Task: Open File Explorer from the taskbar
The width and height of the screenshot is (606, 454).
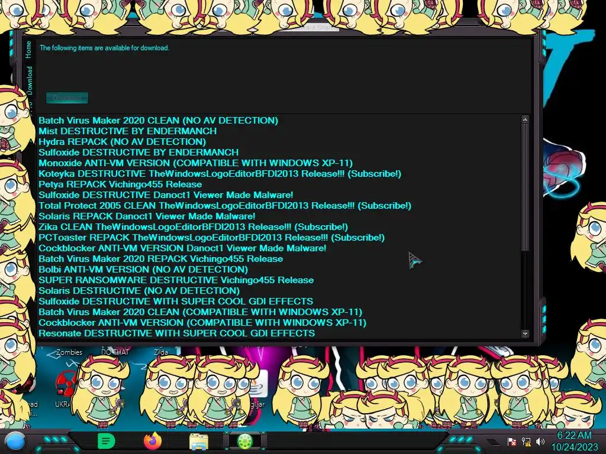Action: (199, 442)
